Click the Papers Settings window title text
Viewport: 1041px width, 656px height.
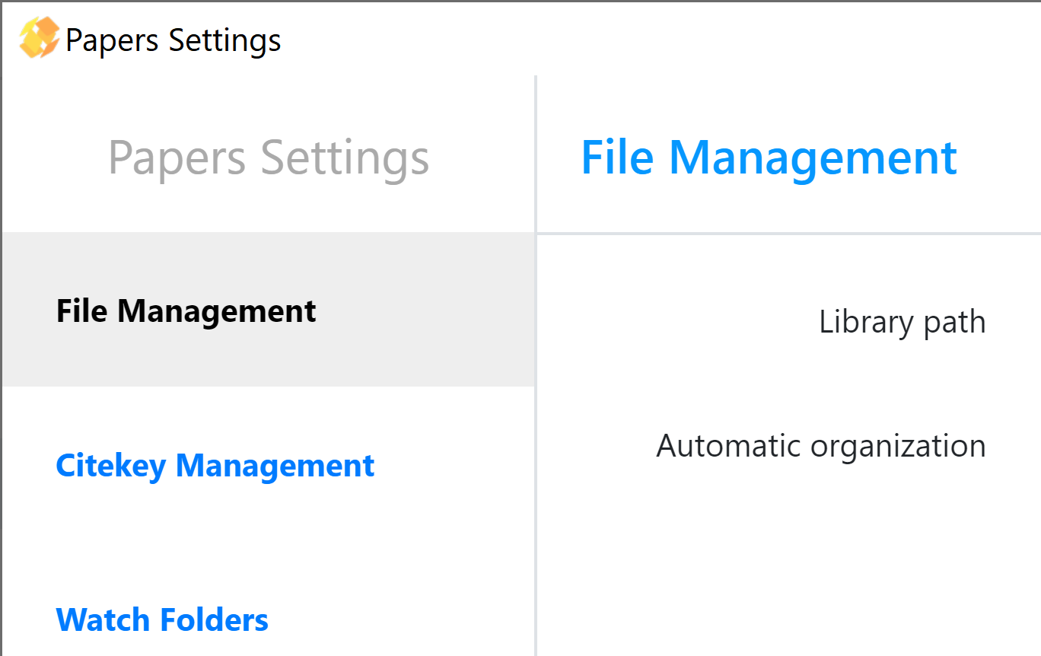tap(173, 40)
